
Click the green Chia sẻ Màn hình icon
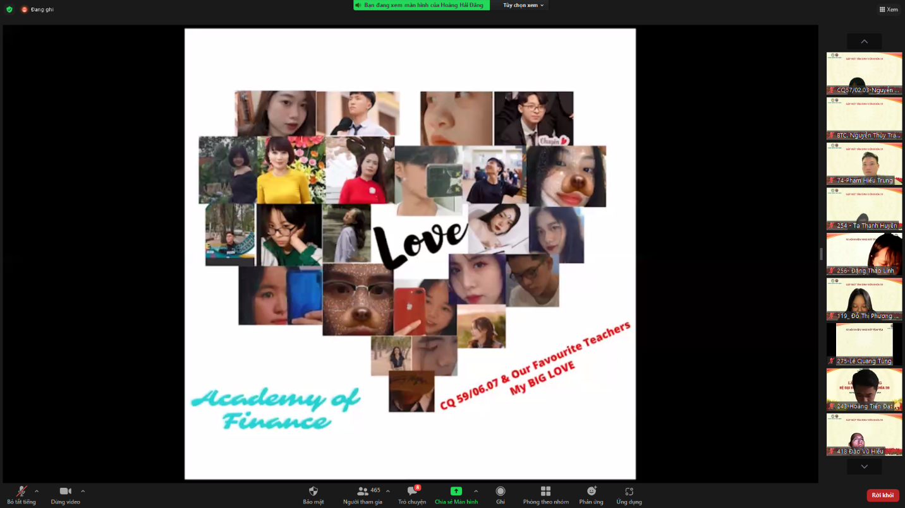coord(456,492)
